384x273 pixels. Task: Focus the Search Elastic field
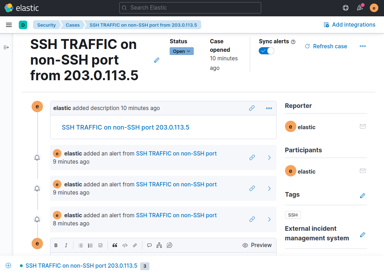[x=190, y=8]
